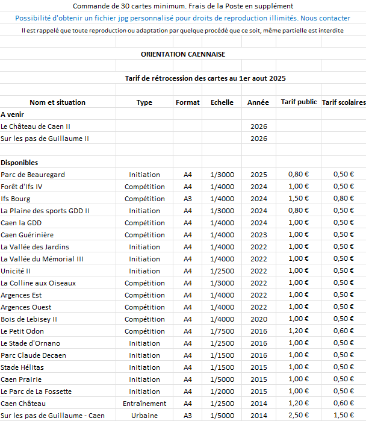Viewport: 366px width, 421px height.
Task: Select the 'Type' column header cell
Action: [144, 102]
